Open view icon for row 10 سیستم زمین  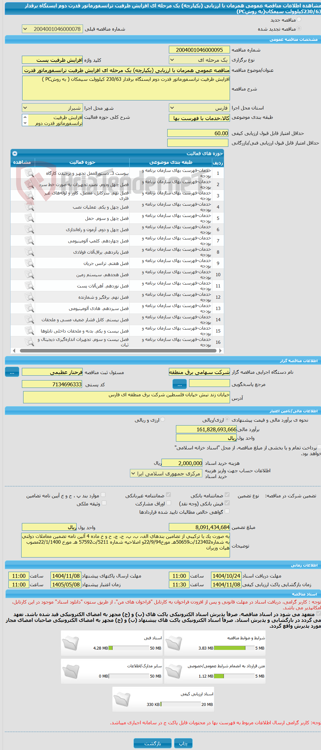point(29,275)
